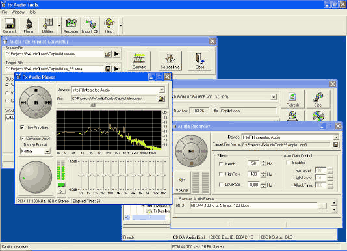347x251 pixels.
Task: Click the 1k equalizer band slider
Action: click(118, 175)
